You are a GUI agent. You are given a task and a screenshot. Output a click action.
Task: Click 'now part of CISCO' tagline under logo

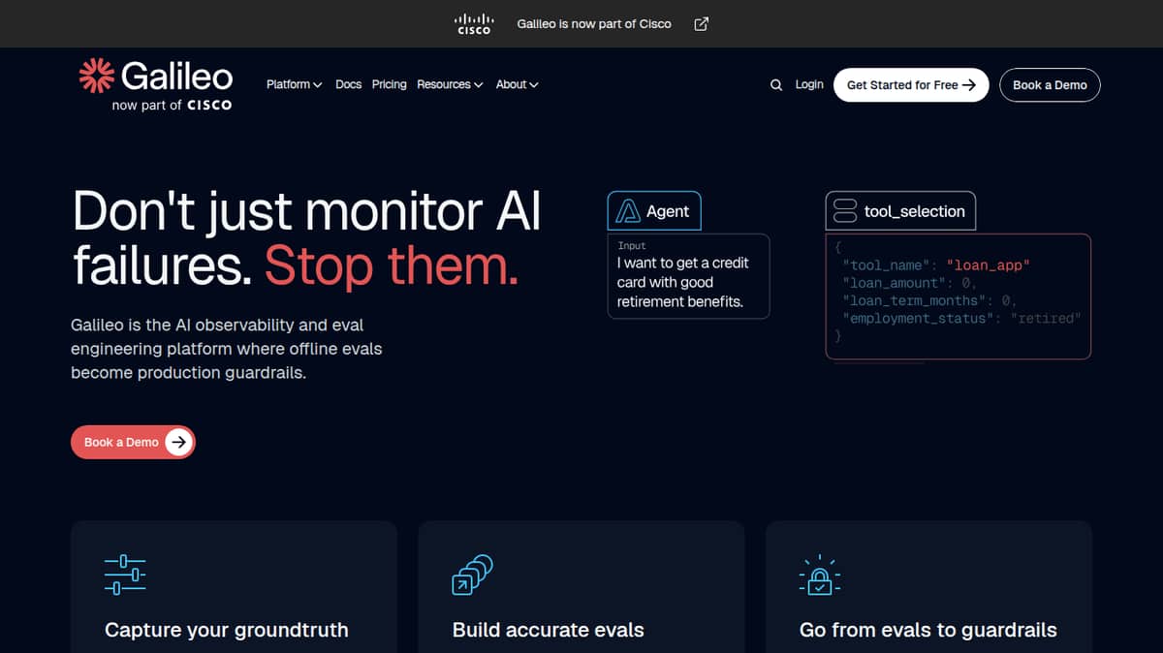coord(172,105)
